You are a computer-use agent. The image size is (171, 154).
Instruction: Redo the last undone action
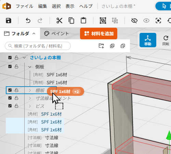(40, 21)
